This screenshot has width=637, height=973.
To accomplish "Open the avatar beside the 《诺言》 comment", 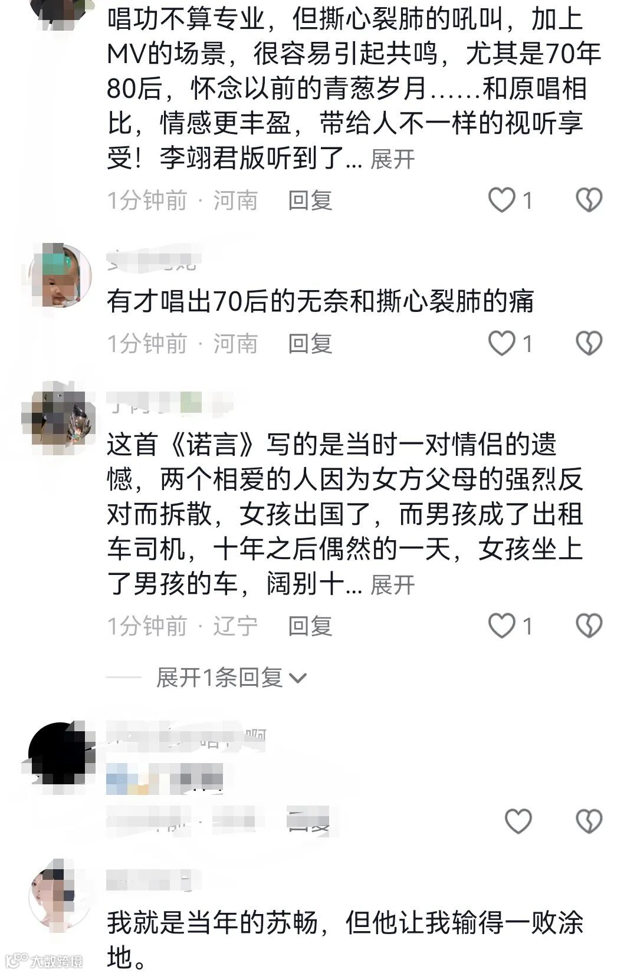I will pos(60,418).
